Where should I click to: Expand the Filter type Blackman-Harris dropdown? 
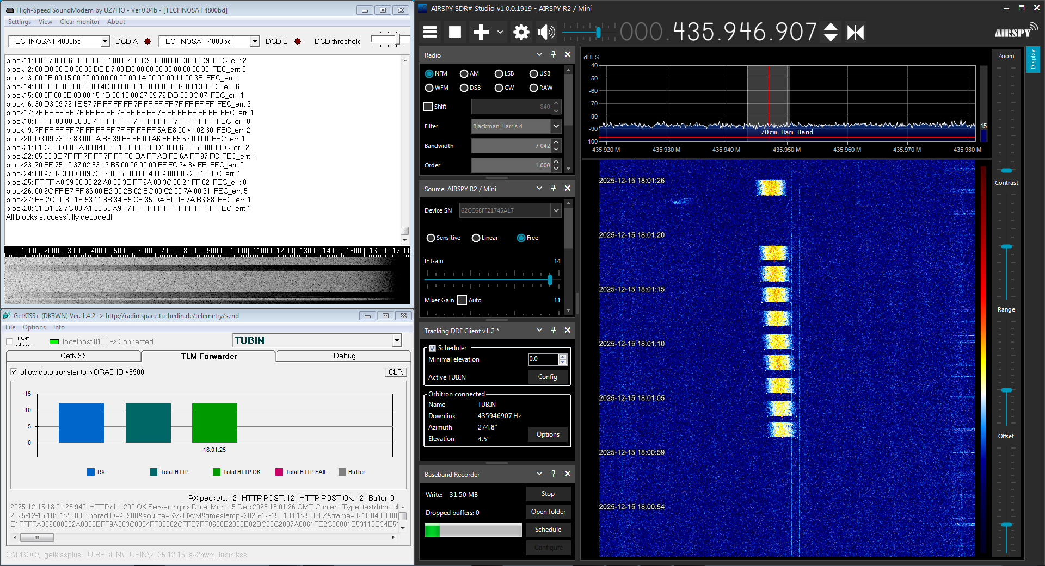pyautogui.click(x=556, y=126)
